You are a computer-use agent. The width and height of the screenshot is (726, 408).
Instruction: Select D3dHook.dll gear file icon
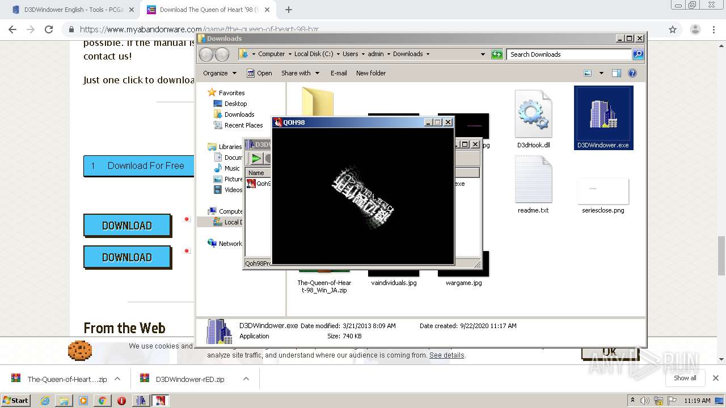533,114
